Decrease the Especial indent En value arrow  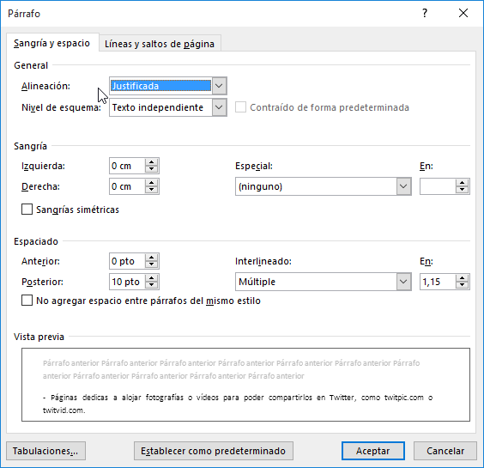[462, 190]
